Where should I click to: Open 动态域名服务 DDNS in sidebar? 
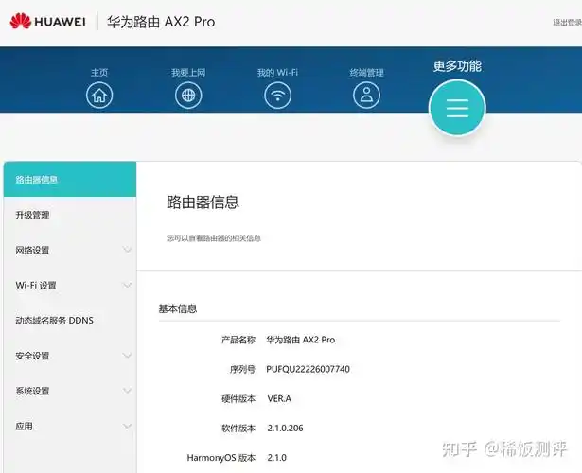click(x=70, y=320)
